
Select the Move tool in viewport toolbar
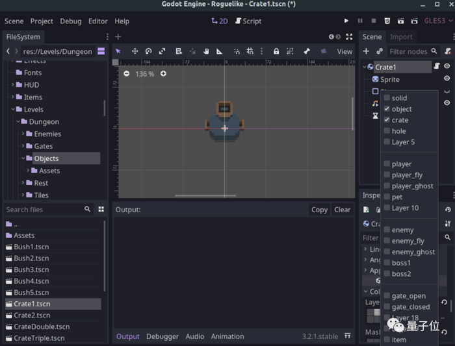[135, 51]
